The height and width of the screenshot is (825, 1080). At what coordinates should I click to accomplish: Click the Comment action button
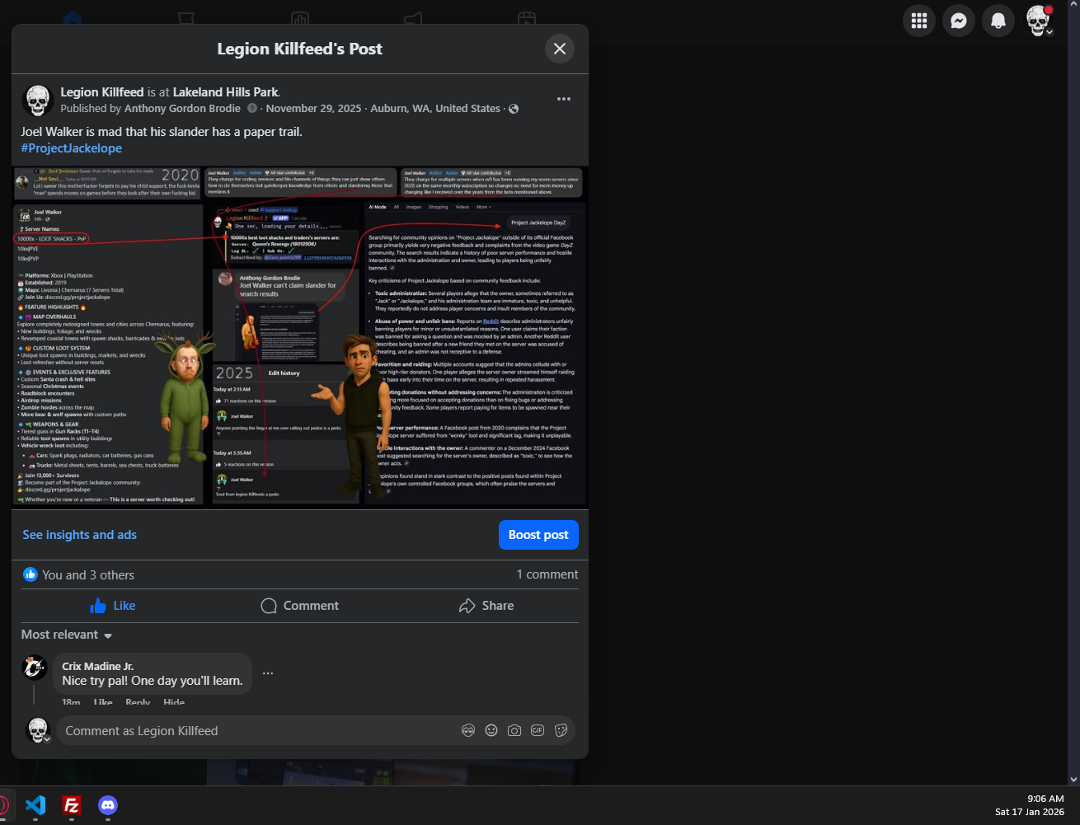tap(300, 606)
